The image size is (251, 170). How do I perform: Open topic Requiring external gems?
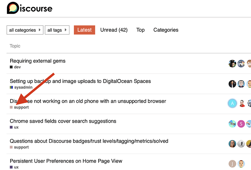pos(37,61)
